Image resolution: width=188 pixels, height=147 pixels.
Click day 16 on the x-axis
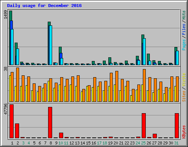coord(94,143)
